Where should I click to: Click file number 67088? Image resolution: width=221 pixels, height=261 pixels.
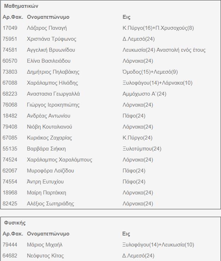pyautogui.click(x=10, y=83)
